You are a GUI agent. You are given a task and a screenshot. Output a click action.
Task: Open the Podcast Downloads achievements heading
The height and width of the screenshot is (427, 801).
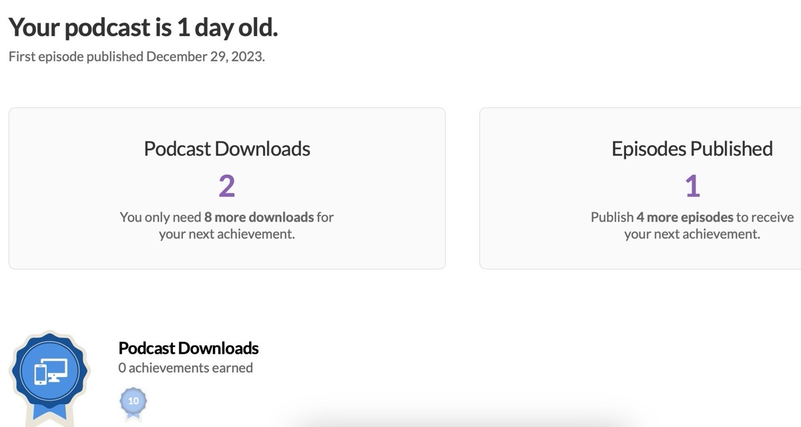[188, 348]
